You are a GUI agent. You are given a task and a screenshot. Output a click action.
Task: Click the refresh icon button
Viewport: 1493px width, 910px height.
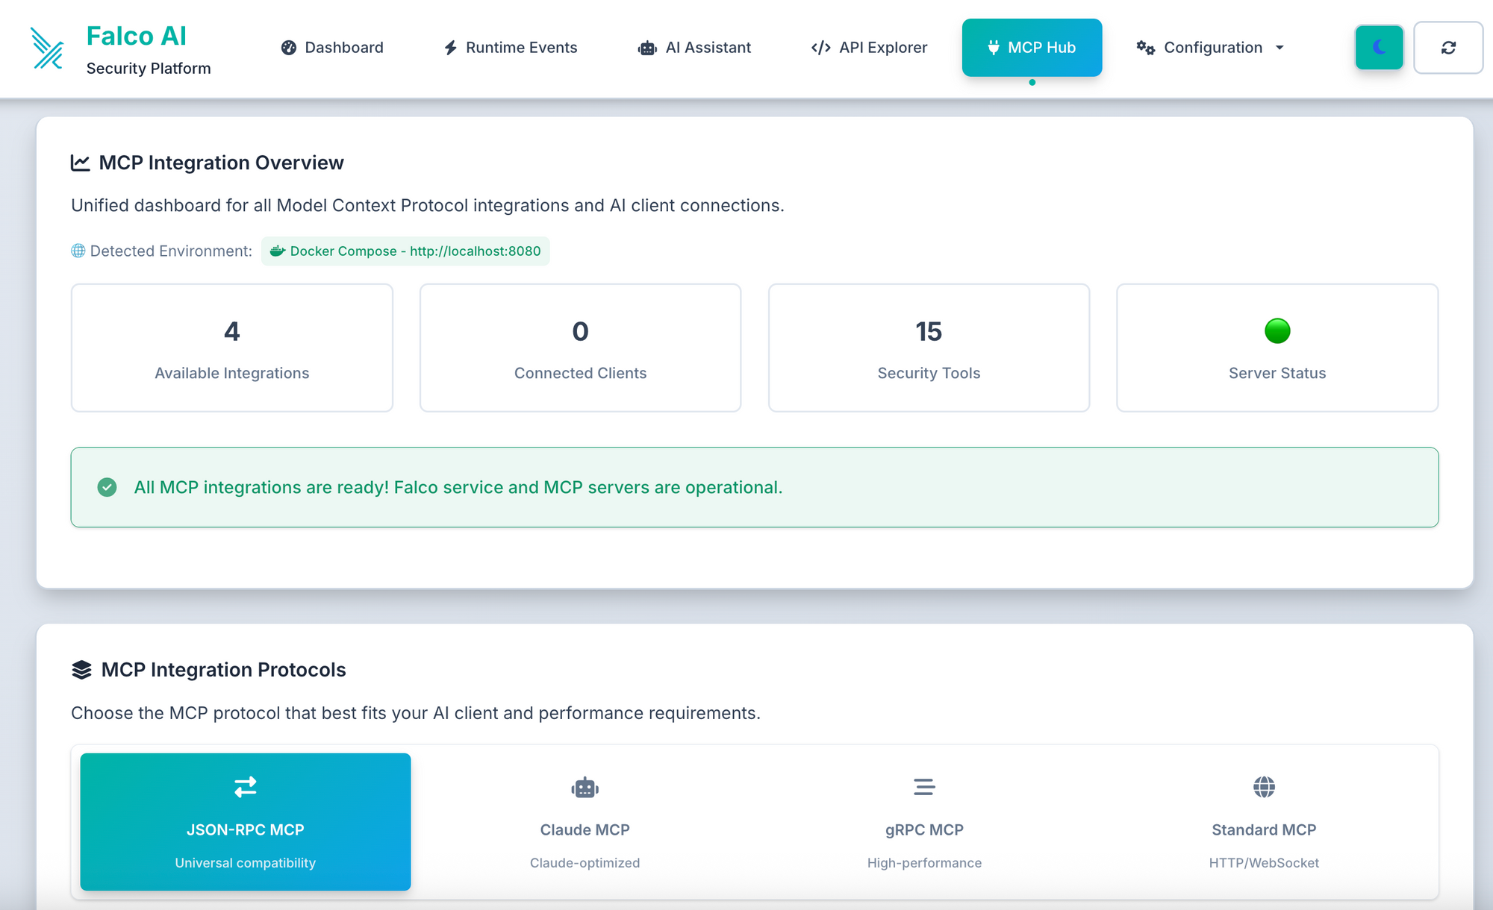point(1447,48)
